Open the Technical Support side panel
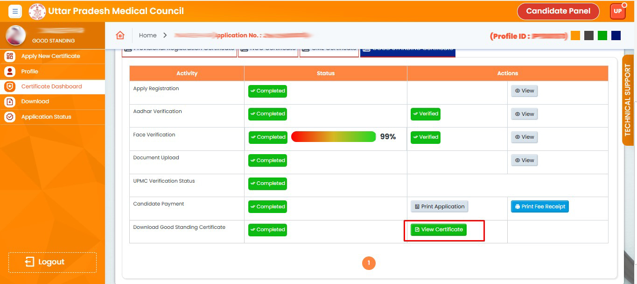Viewport: 637px width, 284px height. (x=628, y=100)
